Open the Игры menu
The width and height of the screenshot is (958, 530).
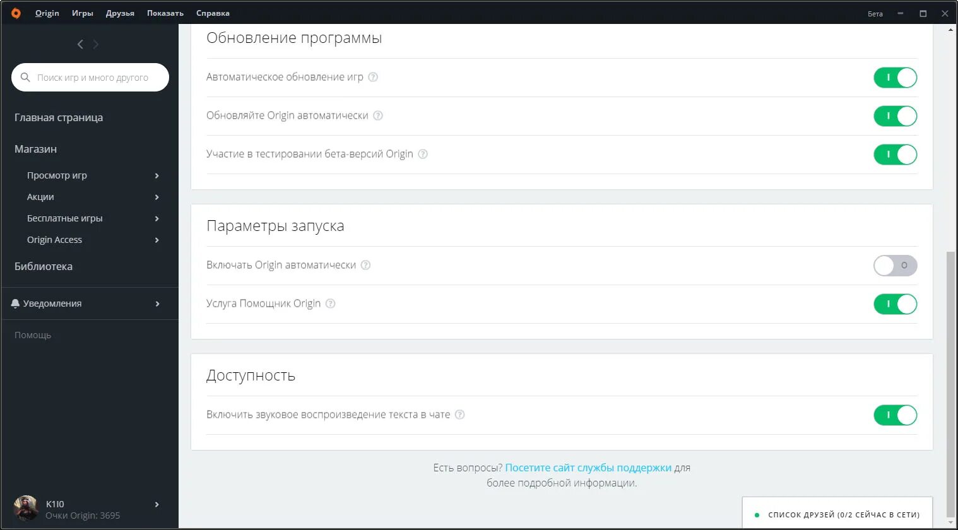point(83,13)
